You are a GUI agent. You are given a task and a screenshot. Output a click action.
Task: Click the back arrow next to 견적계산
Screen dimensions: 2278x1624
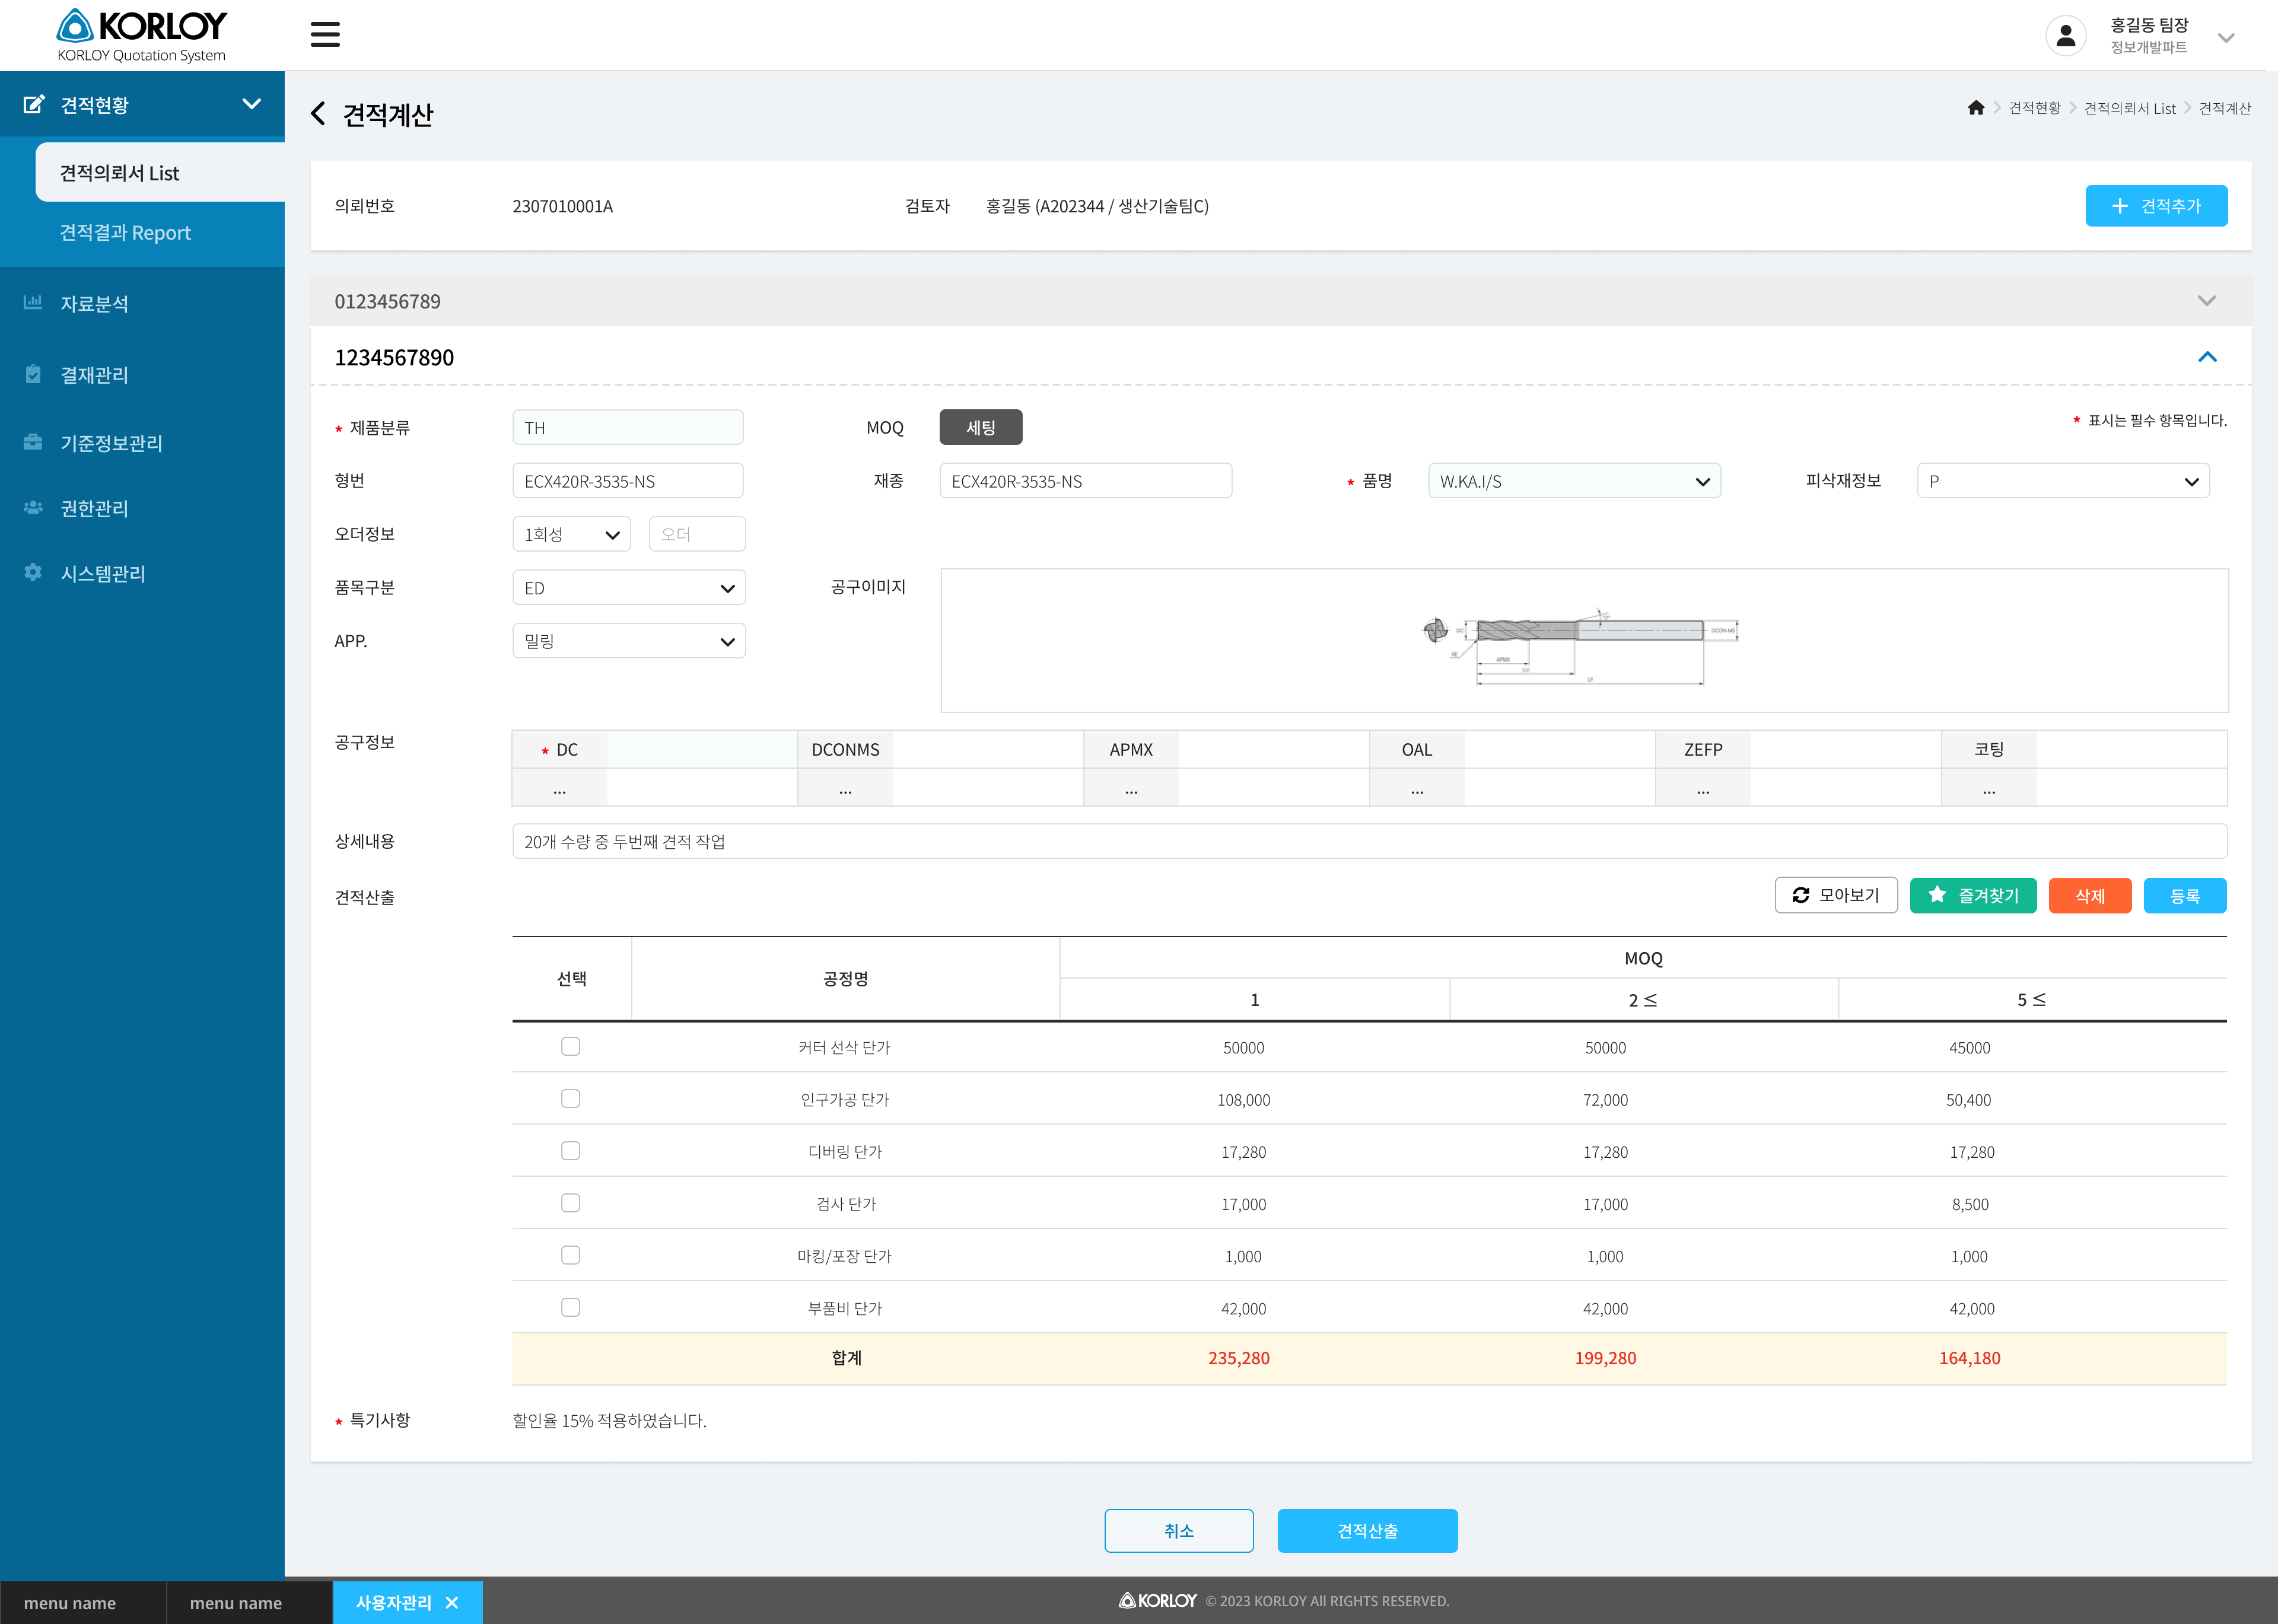(318, 114)
